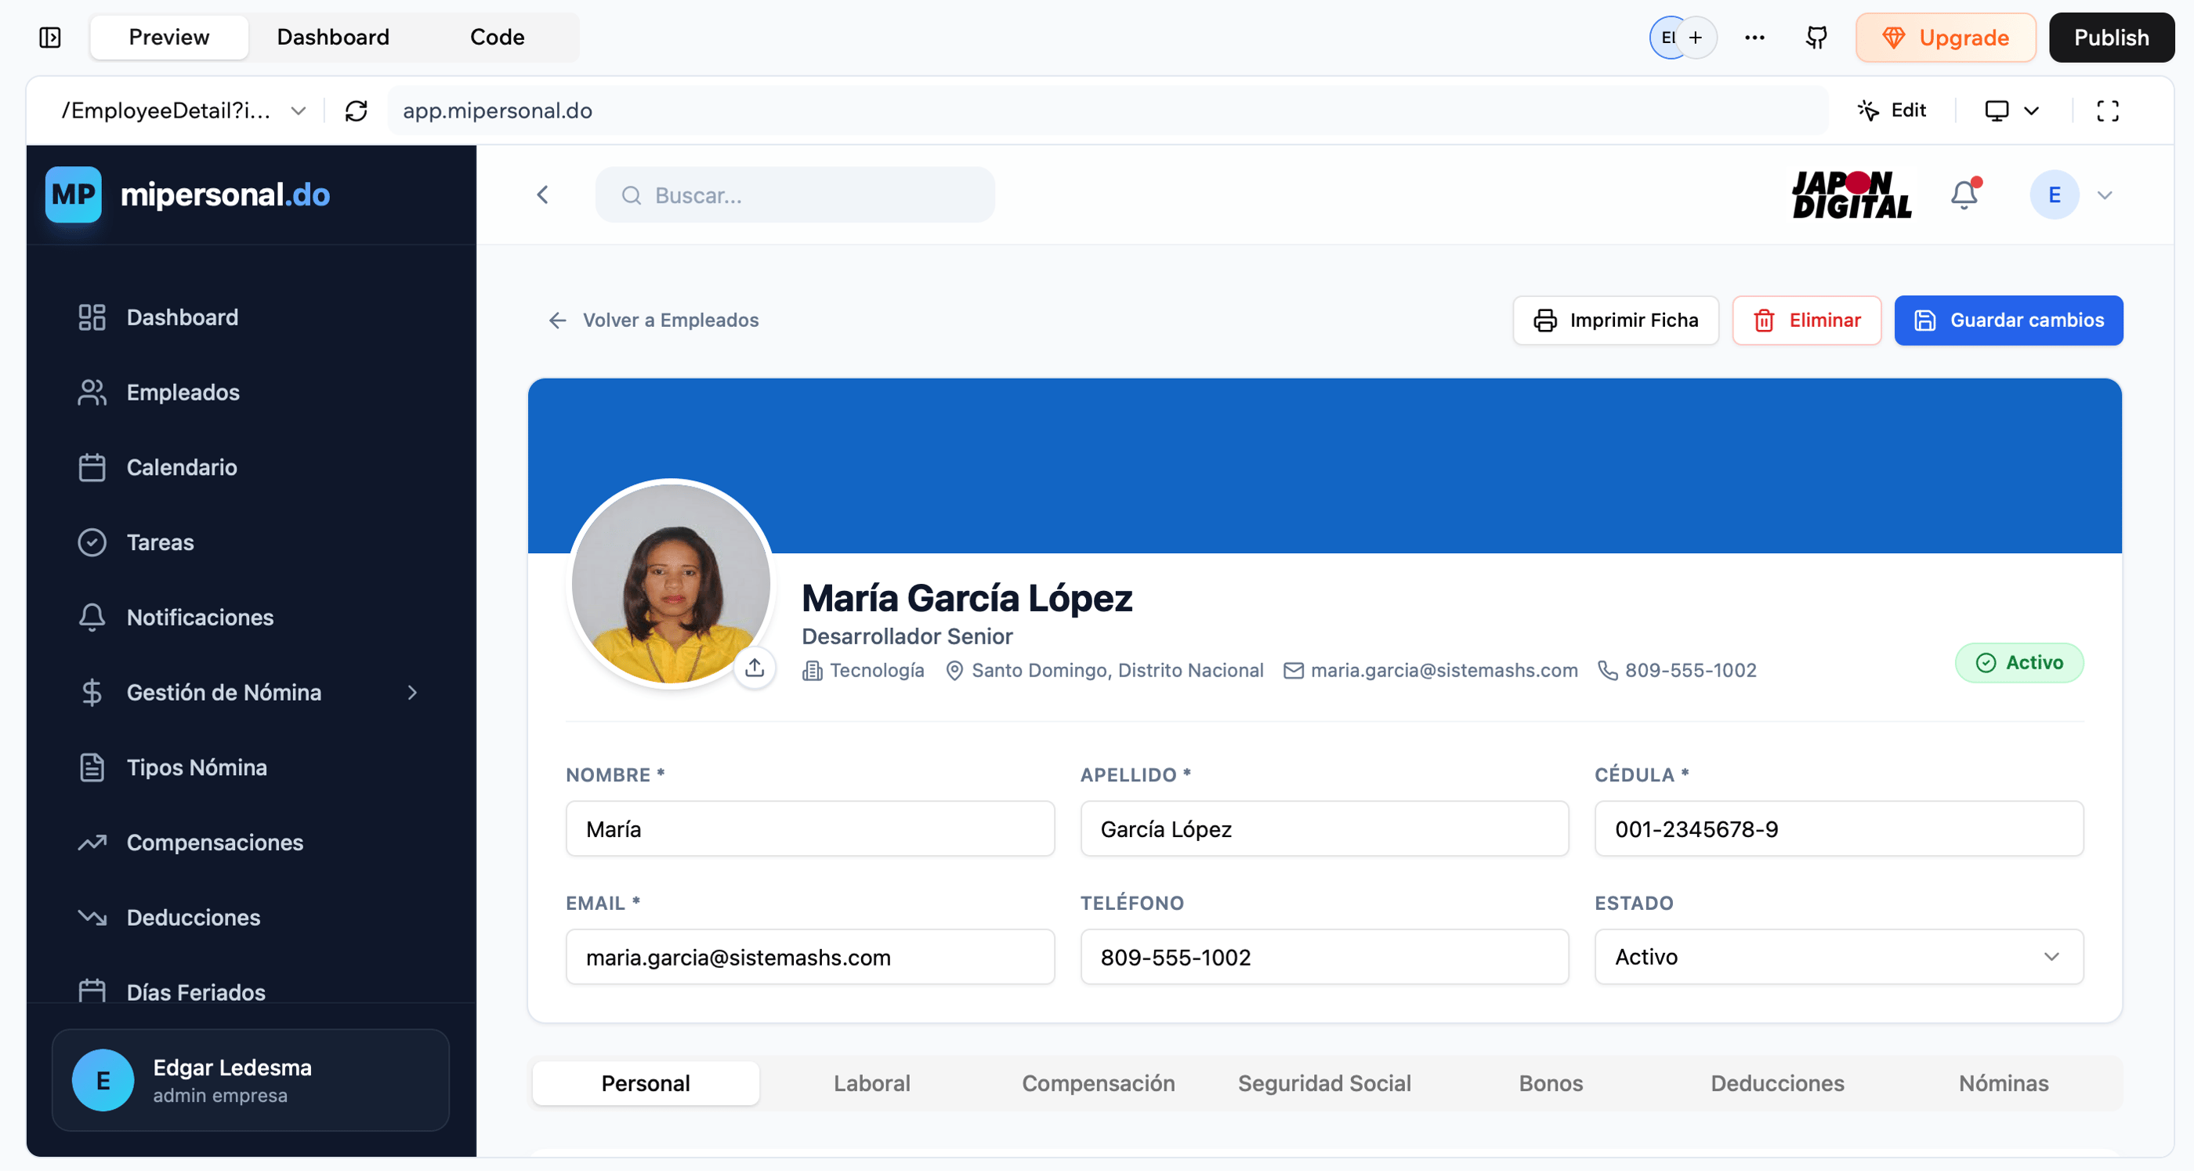The height and width of the screenshot is (1174, 2194).
Task: Open the Estado dropdown showing Activo
Action: [x=1838, y=957]
